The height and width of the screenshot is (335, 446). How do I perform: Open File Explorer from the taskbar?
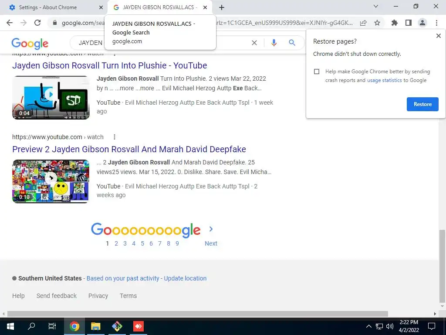[x=95, y=326]
